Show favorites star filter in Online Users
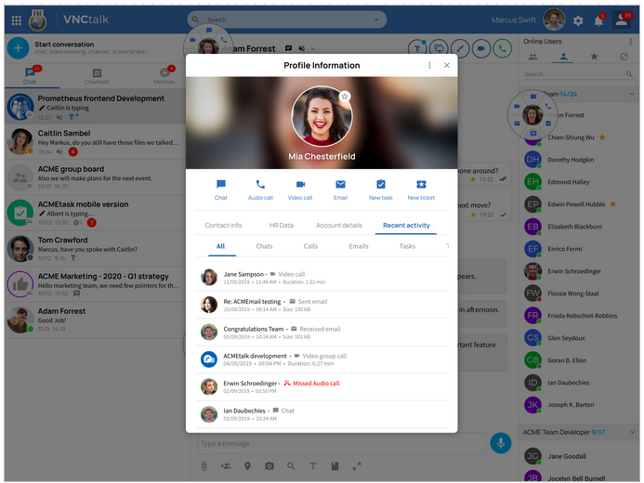 (594, 57)
